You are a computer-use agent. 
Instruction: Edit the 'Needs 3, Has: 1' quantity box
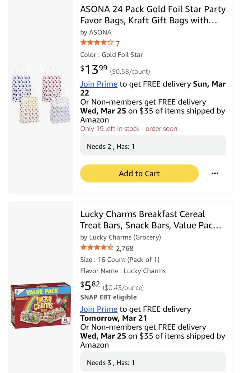click(153, 362)
